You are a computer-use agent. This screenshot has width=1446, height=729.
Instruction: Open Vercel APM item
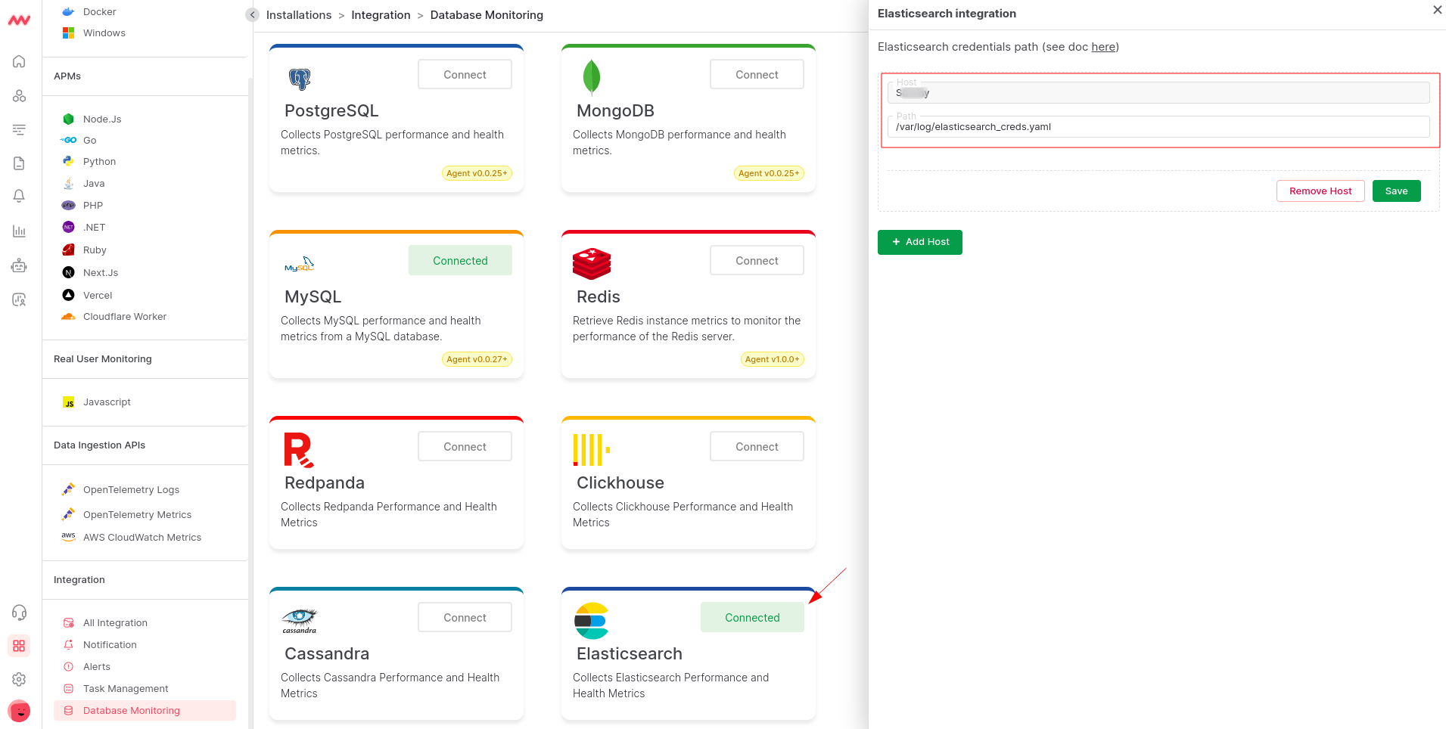(97, 295)
